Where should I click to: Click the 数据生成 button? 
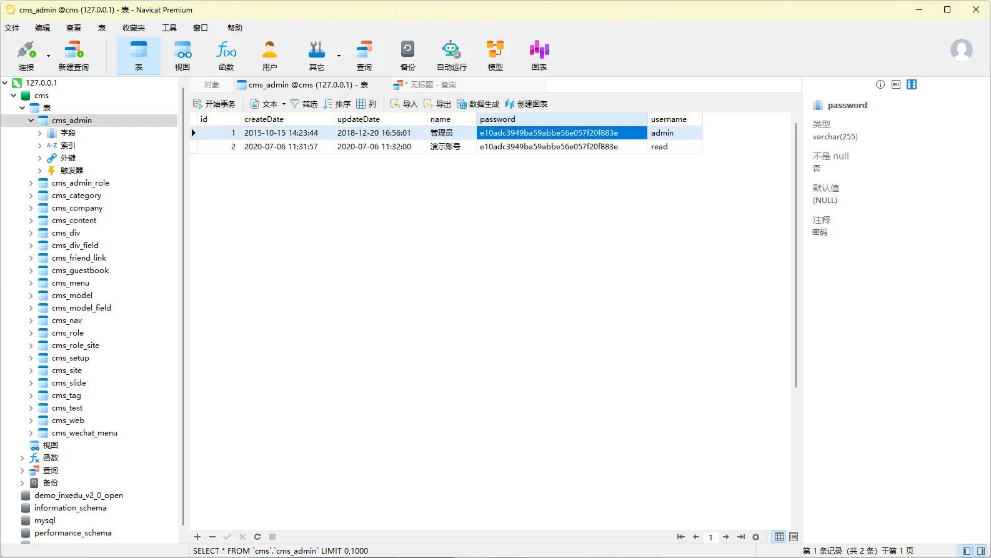click(x=478, y=104)
